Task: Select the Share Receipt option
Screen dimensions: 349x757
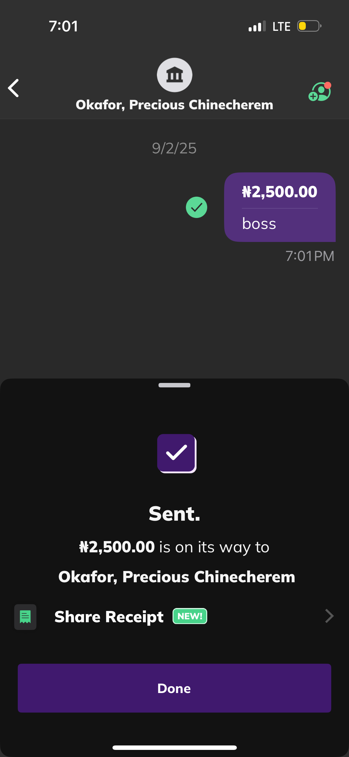Action: tap(109, 617)
